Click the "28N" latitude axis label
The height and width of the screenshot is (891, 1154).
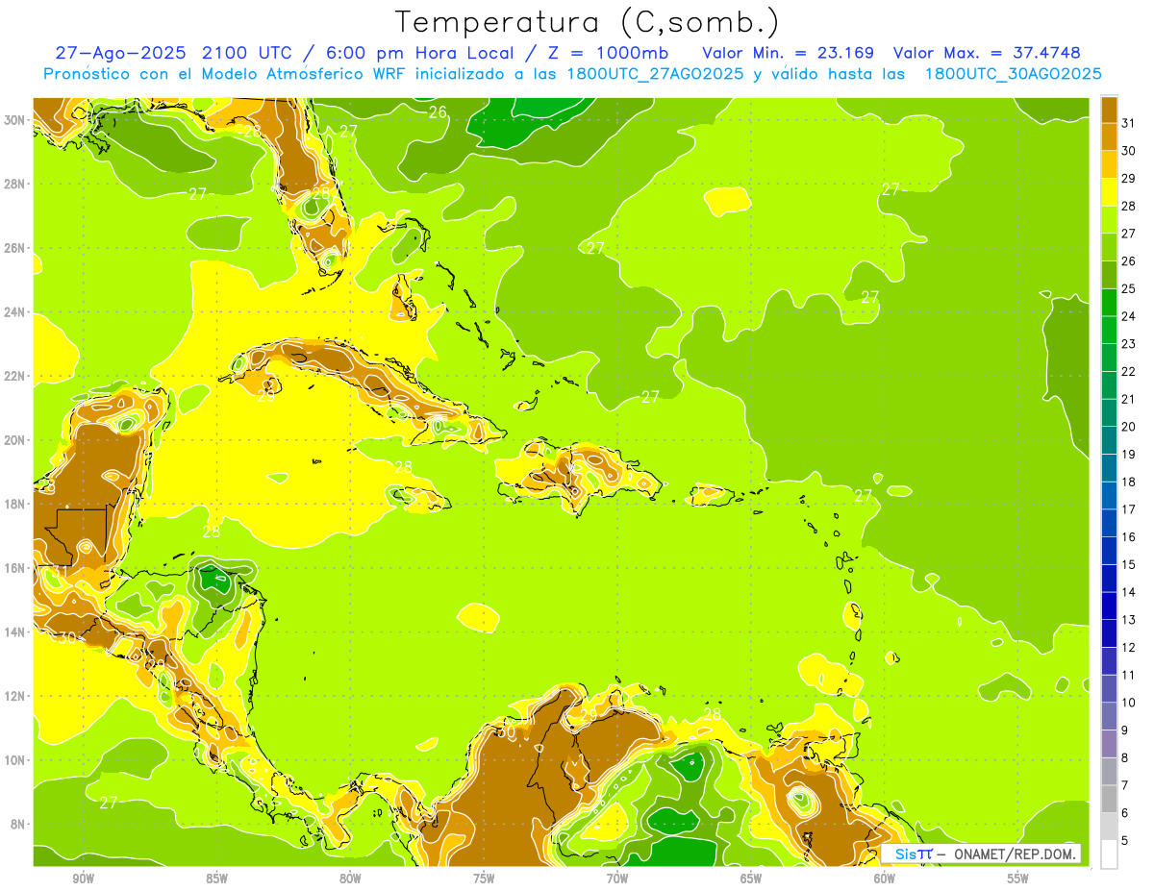15,184
